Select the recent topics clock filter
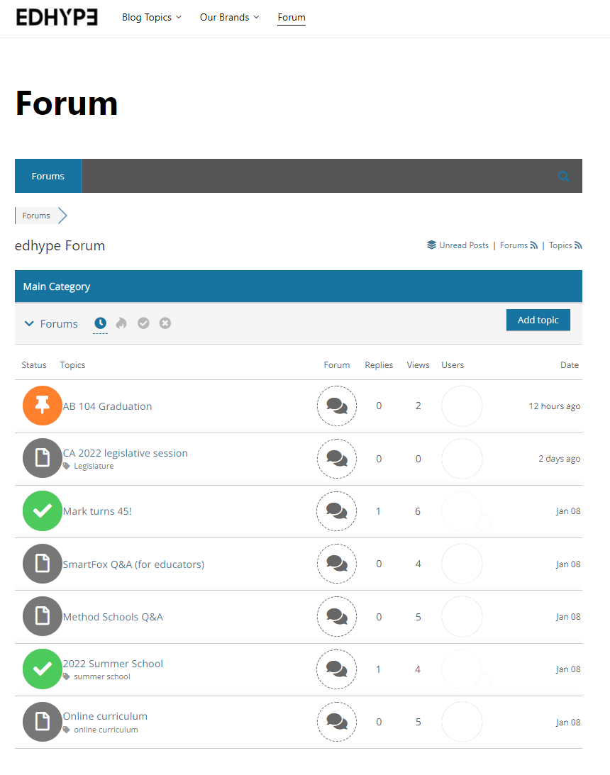610x775 pixels. (100, 323)
